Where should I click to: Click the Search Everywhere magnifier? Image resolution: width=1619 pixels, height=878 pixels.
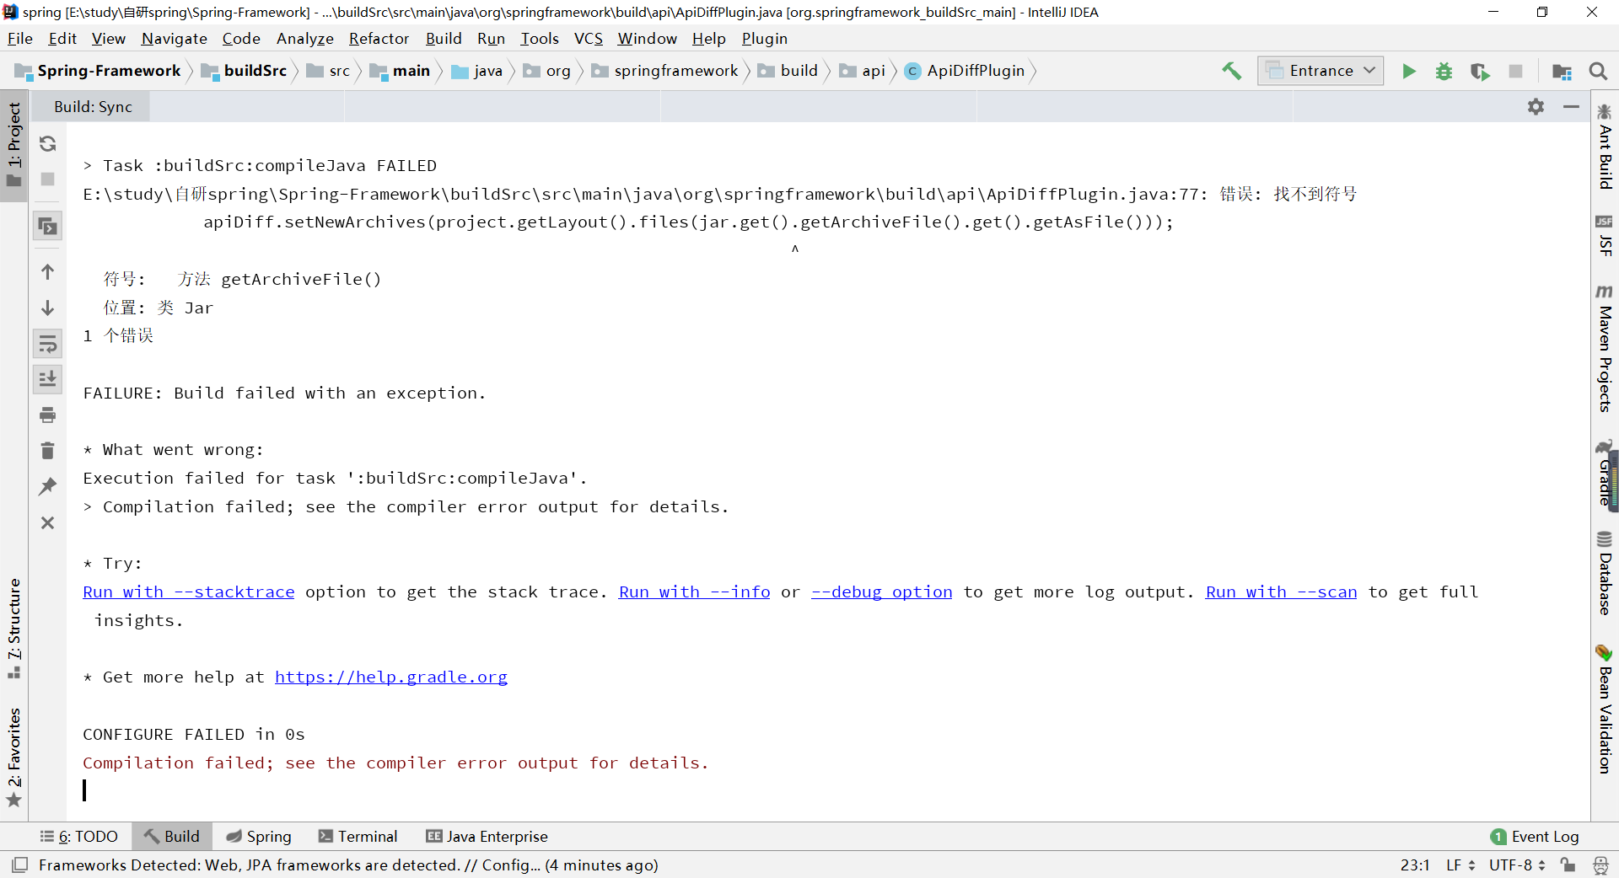pos(1598,71)
